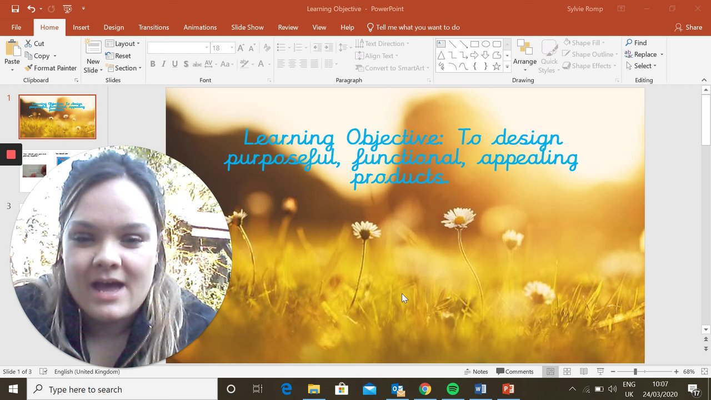Viewport: 711px width, 400px height.
Task: Stop the recording with the red square button
Action: [x=11, y=154]
